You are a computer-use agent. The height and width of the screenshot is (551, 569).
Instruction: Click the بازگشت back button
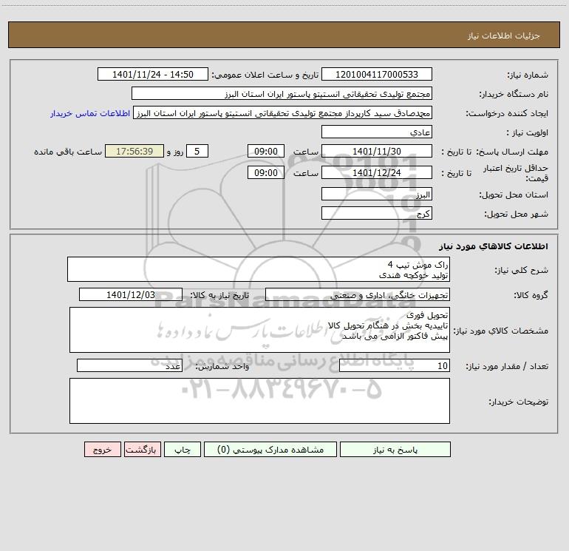142,449
